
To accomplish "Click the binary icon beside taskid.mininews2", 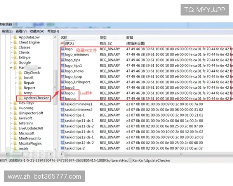I will [62, 110].
